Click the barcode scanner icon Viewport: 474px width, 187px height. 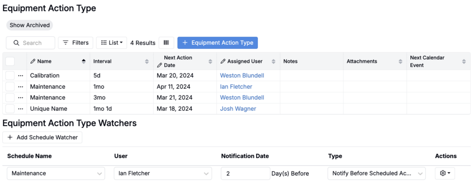pos(166,43)
